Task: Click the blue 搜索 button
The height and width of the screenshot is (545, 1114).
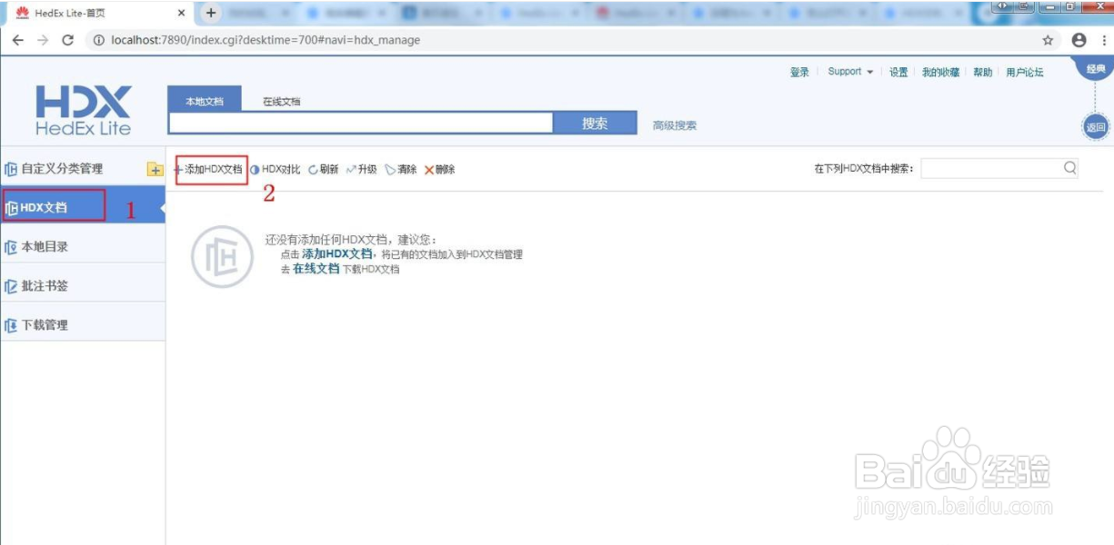Action: pyautogui.click(x=595, y=124)
